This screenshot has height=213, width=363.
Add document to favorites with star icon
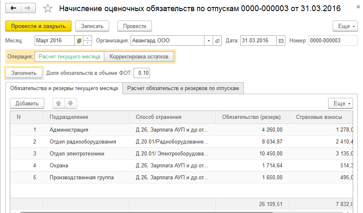pos(48,9)
